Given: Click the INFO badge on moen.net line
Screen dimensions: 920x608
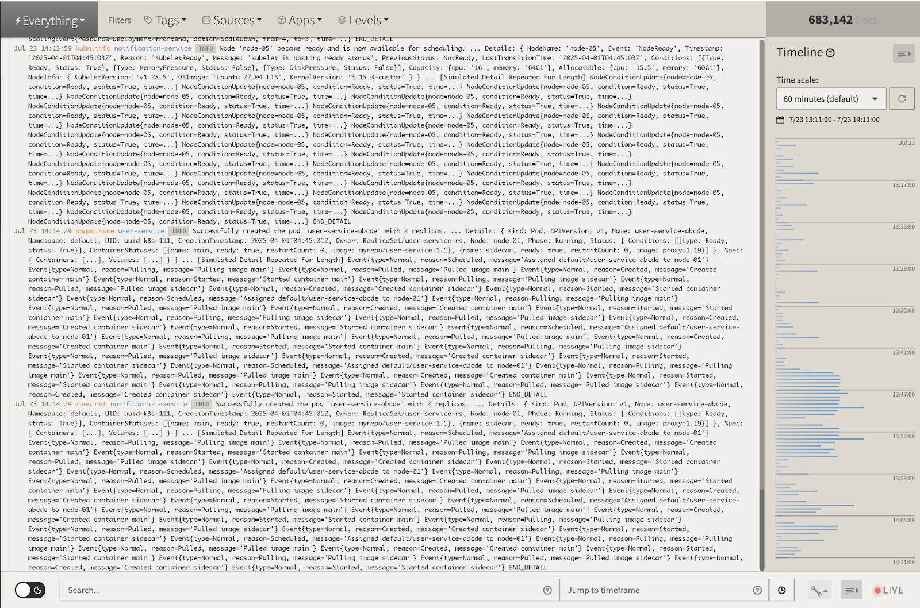Looking at the screenshot, I should click(x=202, y=404).
